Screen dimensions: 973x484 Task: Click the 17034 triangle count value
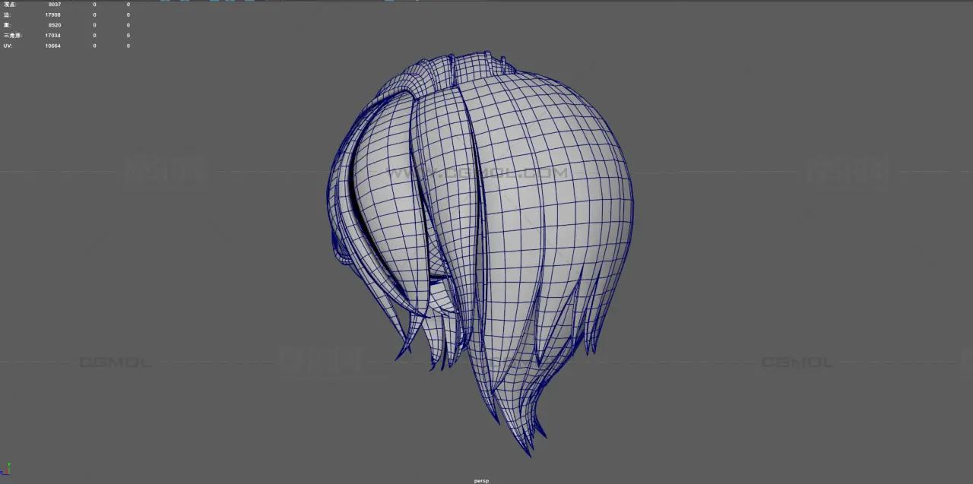click(52, 35)
